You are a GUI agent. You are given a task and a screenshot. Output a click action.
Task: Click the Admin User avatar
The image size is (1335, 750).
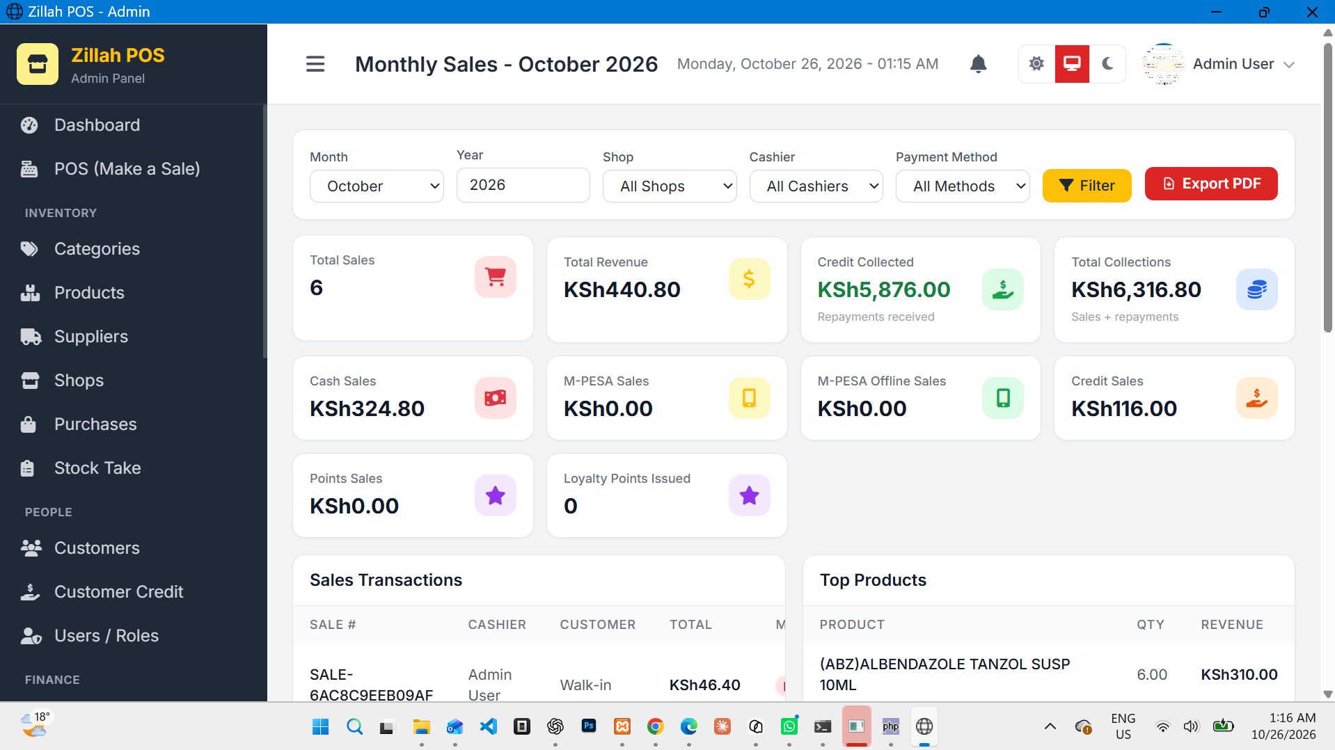point(1163,64)
